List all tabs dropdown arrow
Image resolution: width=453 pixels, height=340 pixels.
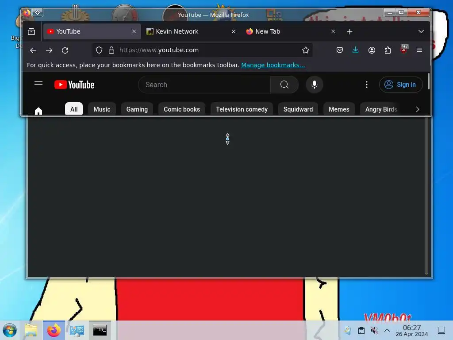pos(421,31)
